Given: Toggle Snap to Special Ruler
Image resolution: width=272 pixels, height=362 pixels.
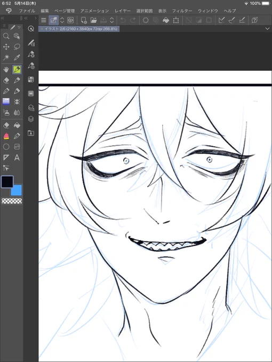Looking at the screenshot, I should 231,20.
